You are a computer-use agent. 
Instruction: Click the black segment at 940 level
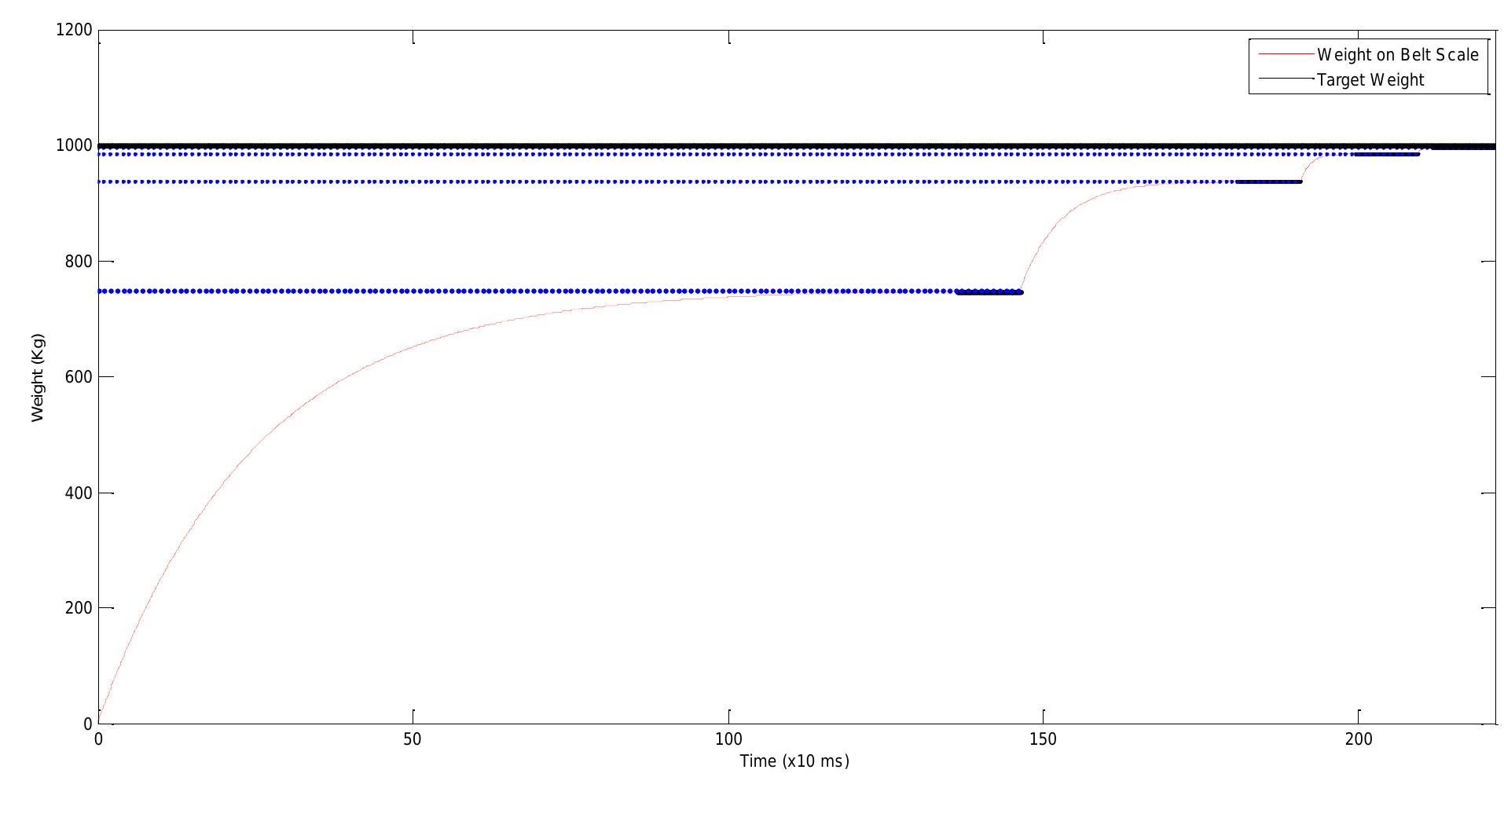tap(1269, 182)
